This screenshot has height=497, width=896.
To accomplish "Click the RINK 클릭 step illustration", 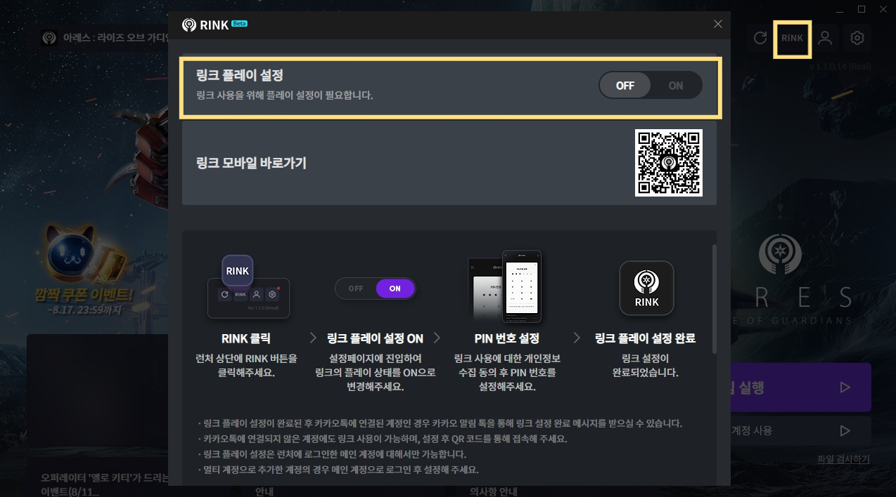I will pos(248,286).
